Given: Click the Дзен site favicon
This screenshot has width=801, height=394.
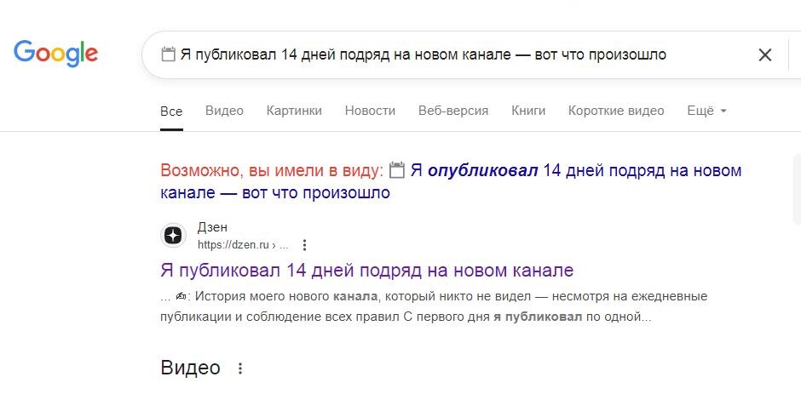Looking at the screenshot, I should click(x=173, y=236).
